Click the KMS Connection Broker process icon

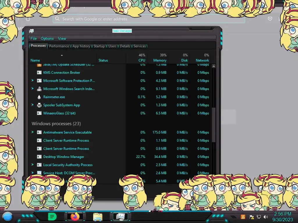[39, 72]
